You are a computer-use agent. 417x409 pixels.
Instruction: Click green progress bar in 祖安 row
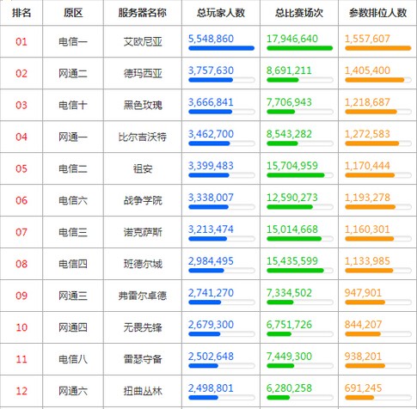(x=300, y=175)
